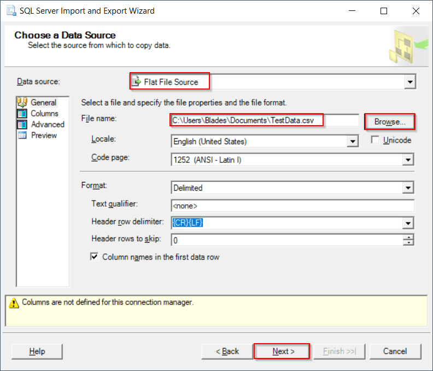Image resolution: width=433 pixels, height=371 pixels.
Task: Click the Delimited format box
Action: point(292,188)
